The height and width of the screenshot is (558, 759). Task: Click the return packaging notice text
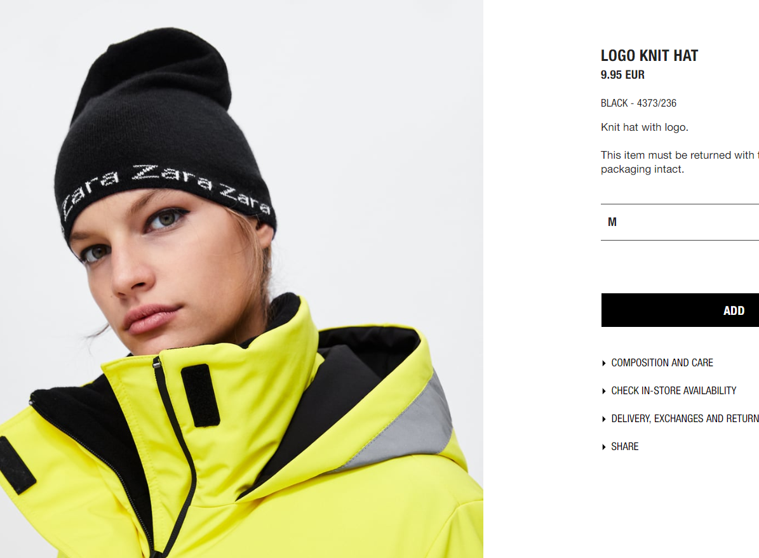tap(680, 162)
